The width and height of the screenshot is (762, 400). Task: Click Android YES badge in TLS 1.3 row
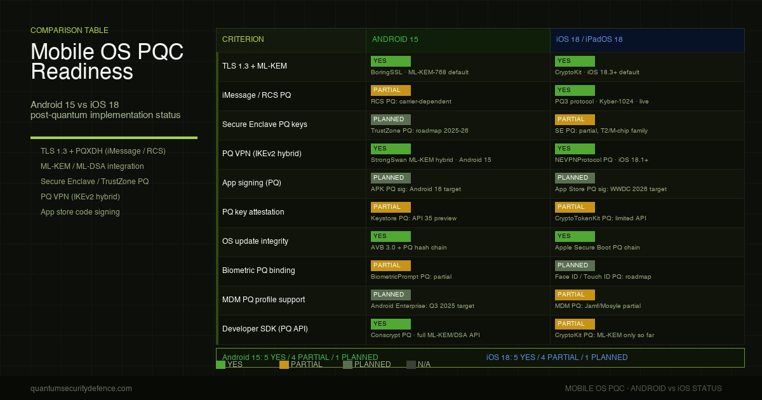(x=391, y=61)
